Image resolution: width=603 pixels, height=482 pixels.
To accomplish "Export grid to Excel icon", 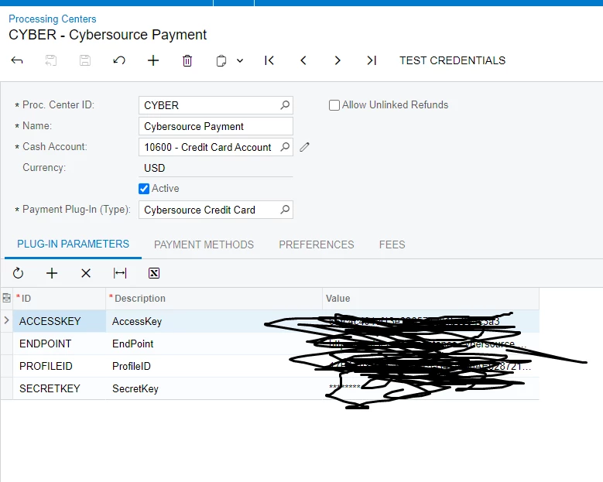I will 154,273.
